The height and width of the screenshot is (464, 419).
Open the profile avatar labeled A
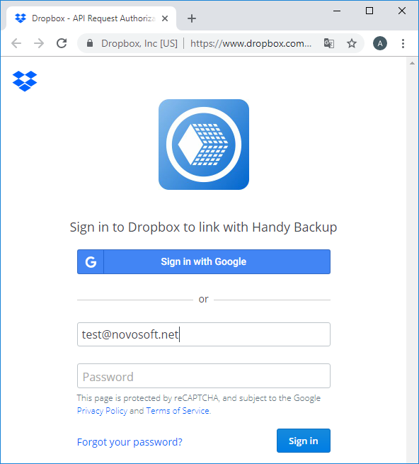tap(380, 43)
